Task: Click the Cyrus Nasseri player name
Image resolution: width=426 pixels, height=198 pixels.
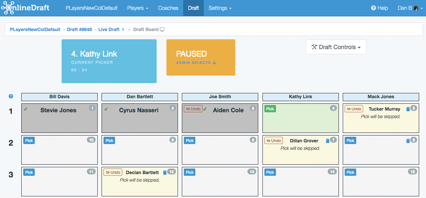Action: (139, 110)
